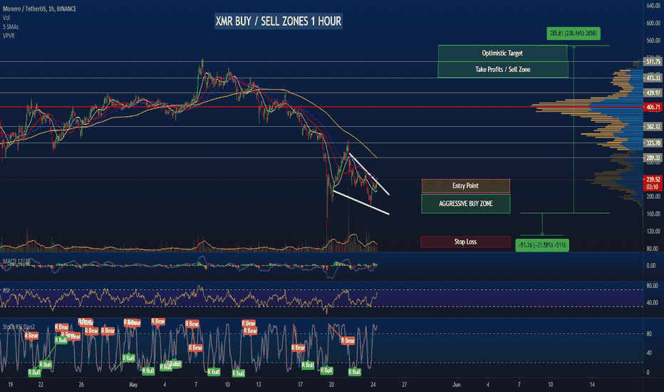
Task: Click 600.00 on the price axis
Action: 653,24
